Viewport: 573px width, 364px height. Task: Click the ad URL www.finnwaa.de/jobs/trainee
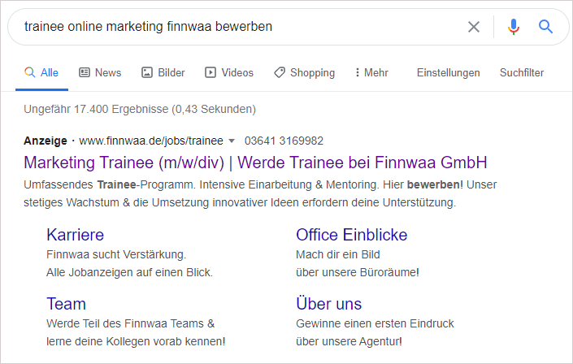pos(150,141)
